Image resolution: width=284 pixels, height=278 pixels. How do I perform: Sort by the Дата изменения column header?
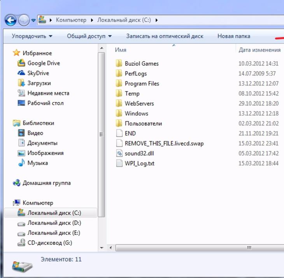(x=260, y=50)
